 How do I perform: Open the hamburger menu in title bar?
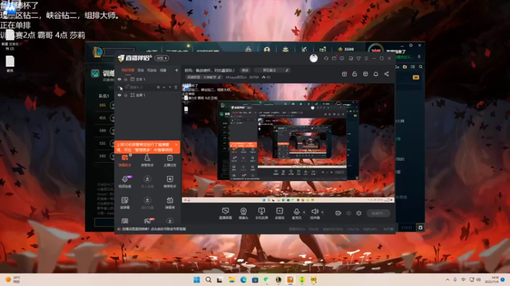click(366, 58)
